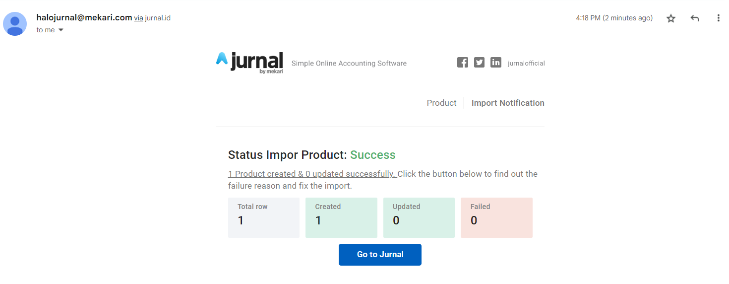
Task: Star this email from halojurnal
Action: pyautogui.click(x=671, y=18)
